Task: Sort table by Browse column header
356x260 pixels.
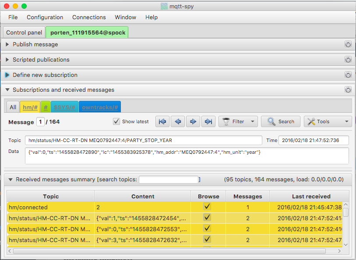Action: point(208,196)
